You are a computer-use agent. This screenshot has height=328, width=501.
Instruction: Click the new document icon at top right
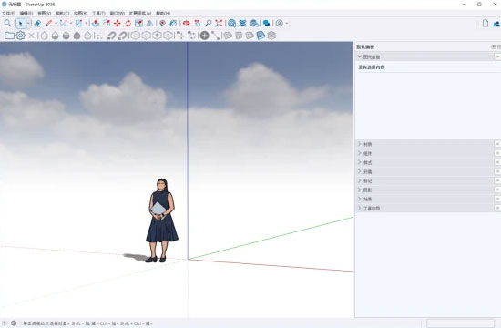(x=486, y=24)
